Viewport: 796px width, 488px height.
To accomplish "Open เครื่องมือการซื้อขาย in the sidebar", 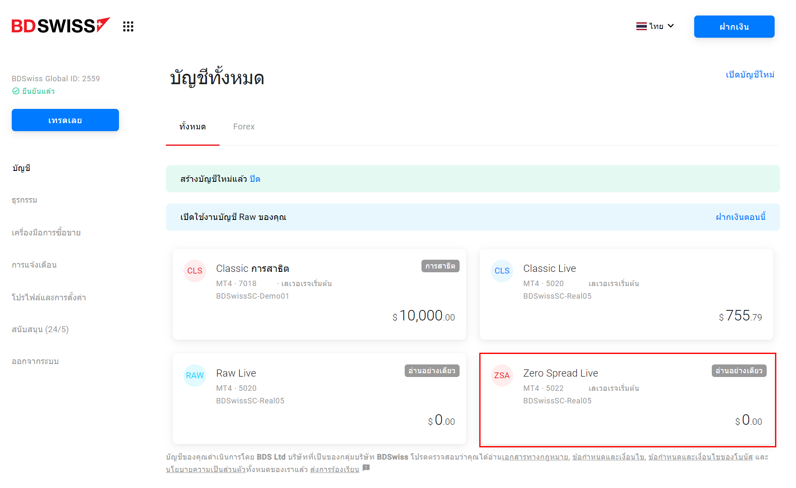I will pyautogui.click(x=46, y=232).
